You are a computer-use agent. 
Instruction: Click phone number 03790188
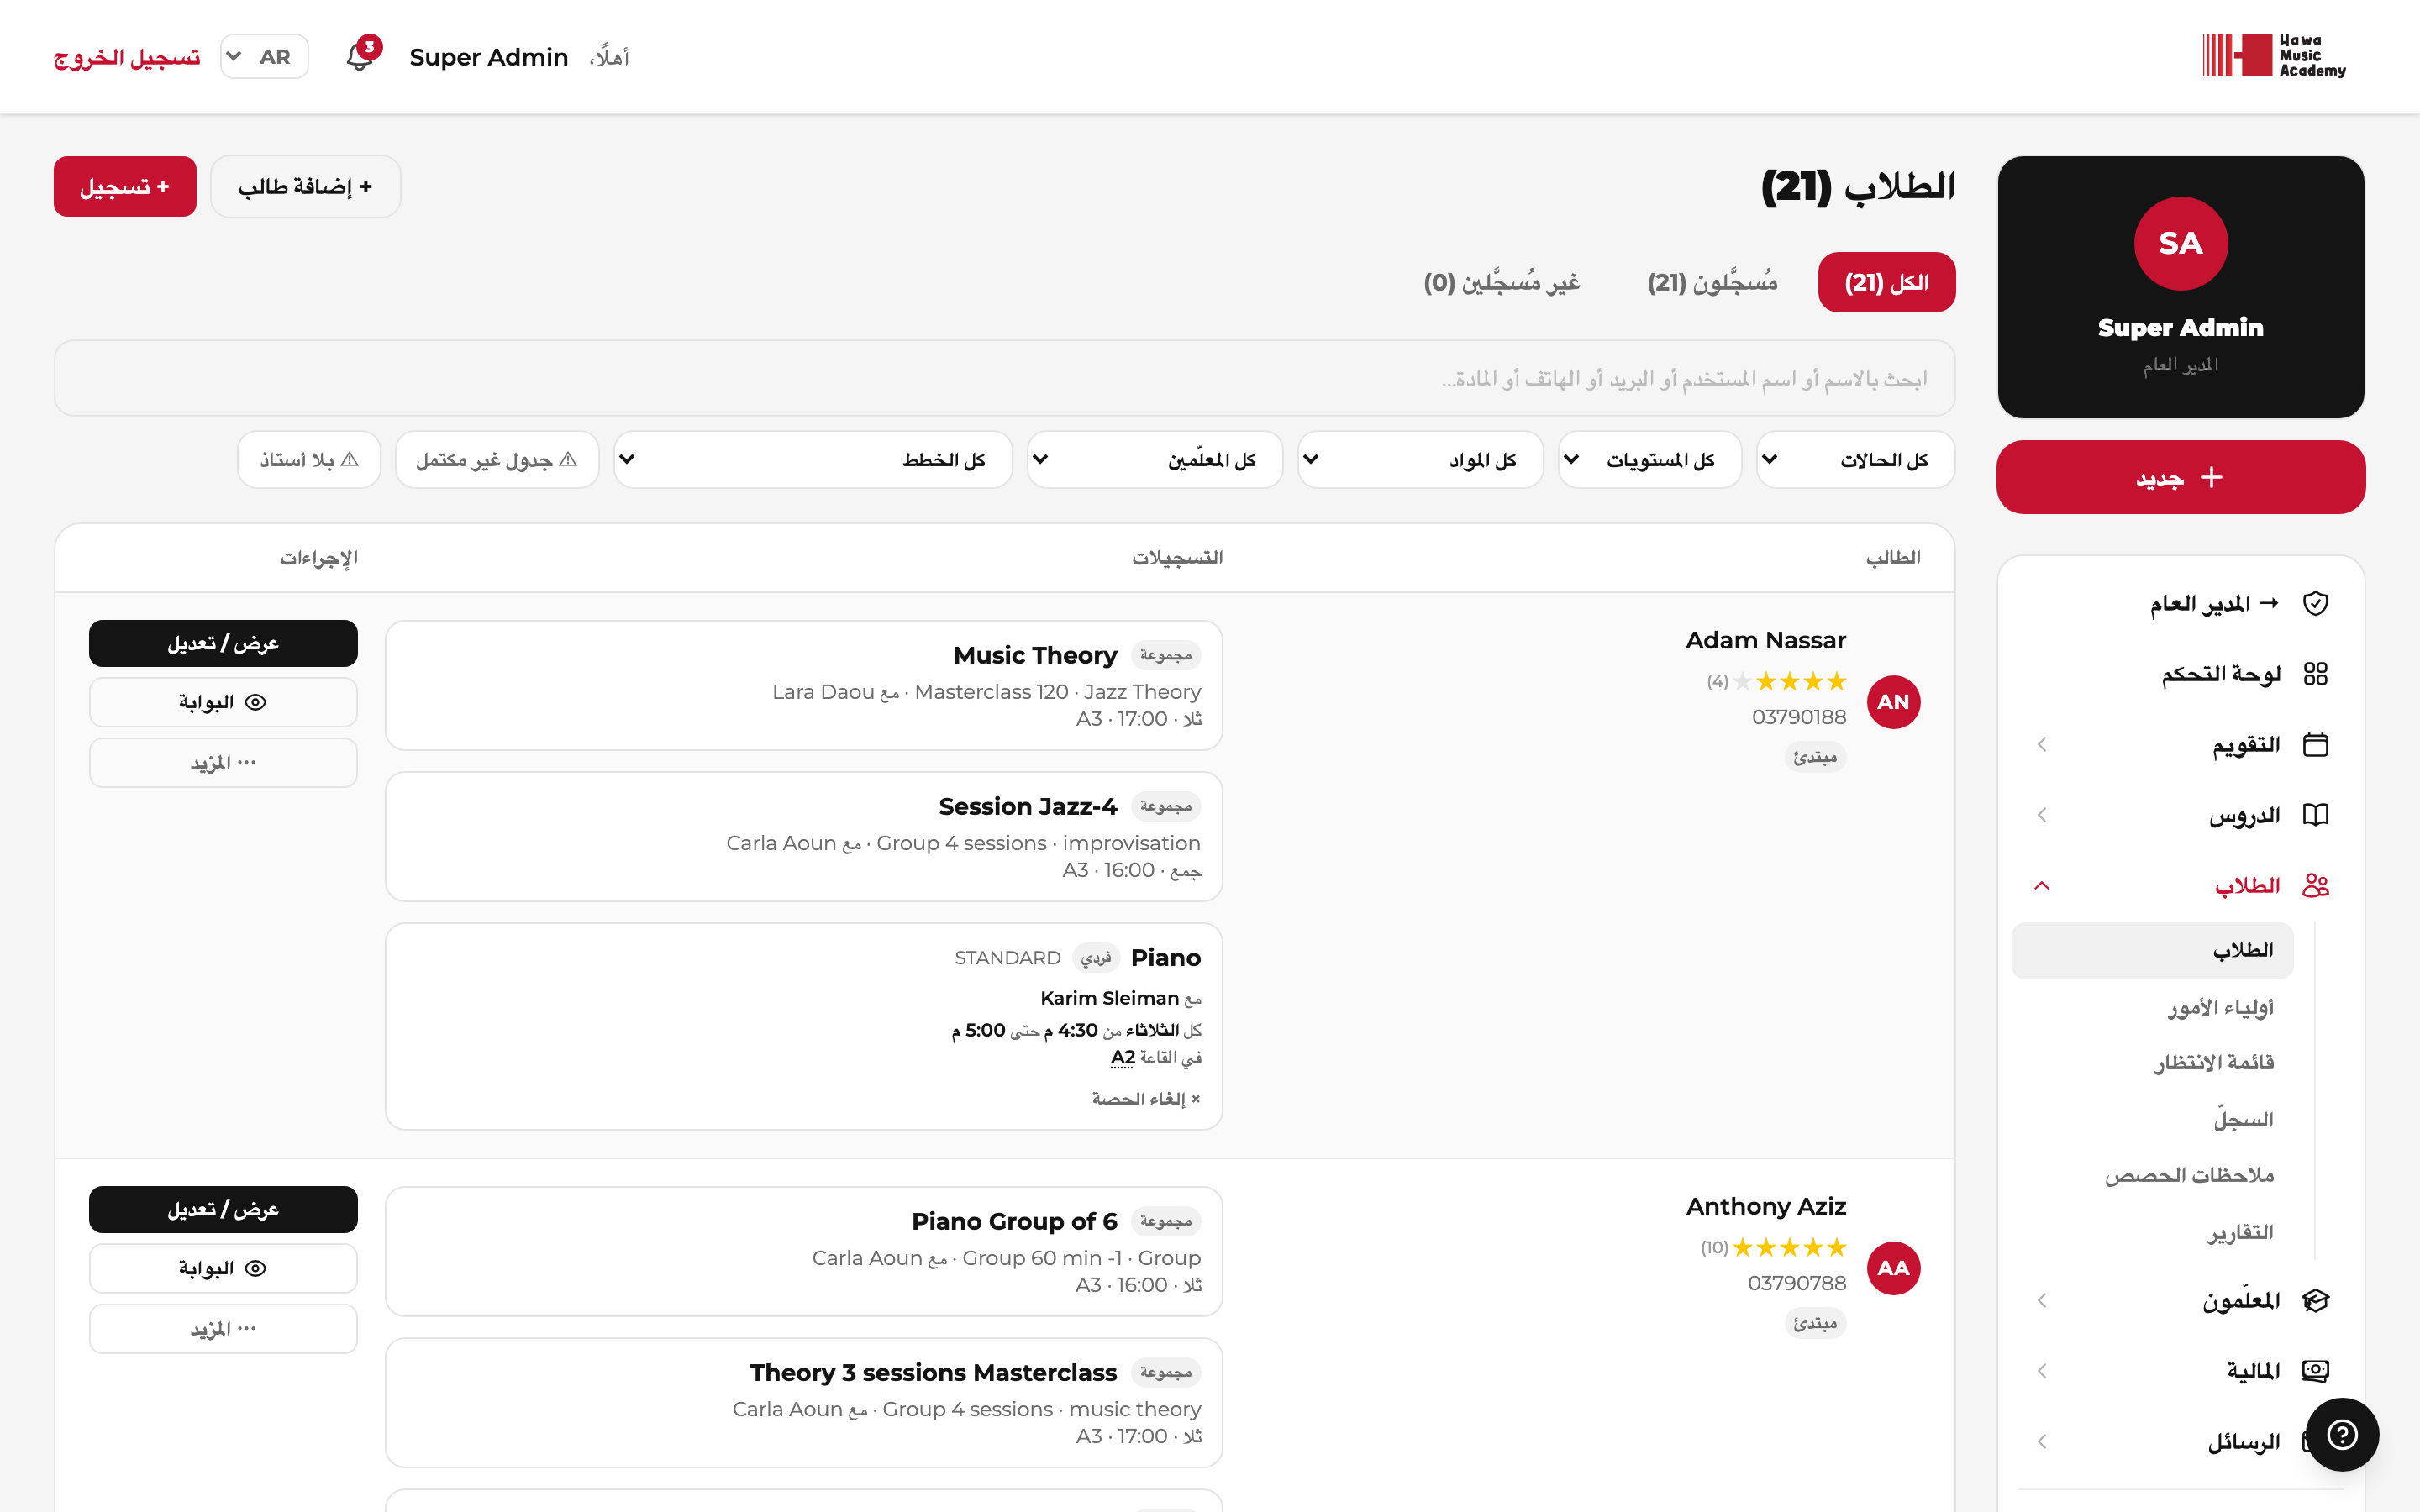(1798, 717)
